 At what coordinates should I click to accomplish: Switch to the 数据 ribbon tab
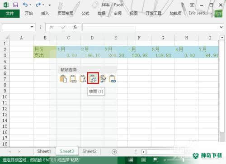102,14
